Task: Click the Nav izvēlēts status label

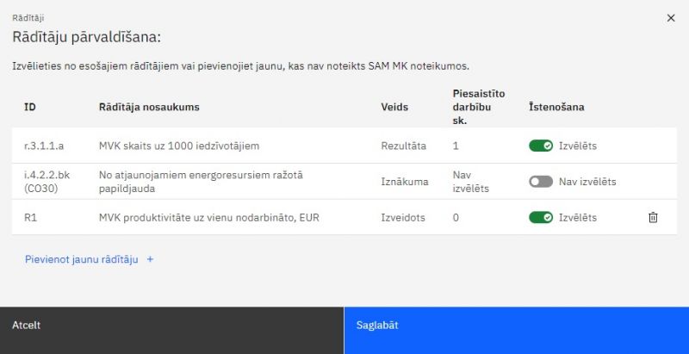Action: 587,182
